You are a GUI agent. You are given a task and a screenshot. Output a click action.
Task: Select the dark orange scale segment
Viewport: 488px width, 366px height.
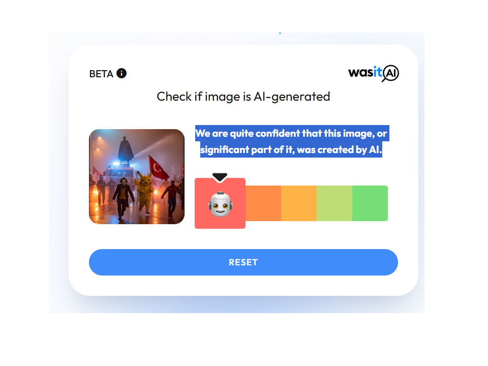click(263, 203)
